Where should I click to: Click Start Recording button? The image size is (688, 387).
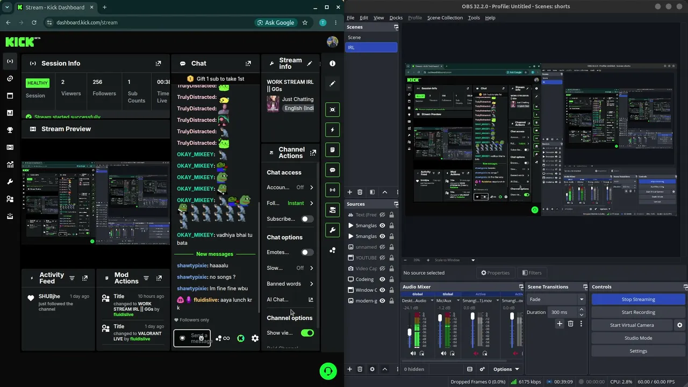pos(639,312)
